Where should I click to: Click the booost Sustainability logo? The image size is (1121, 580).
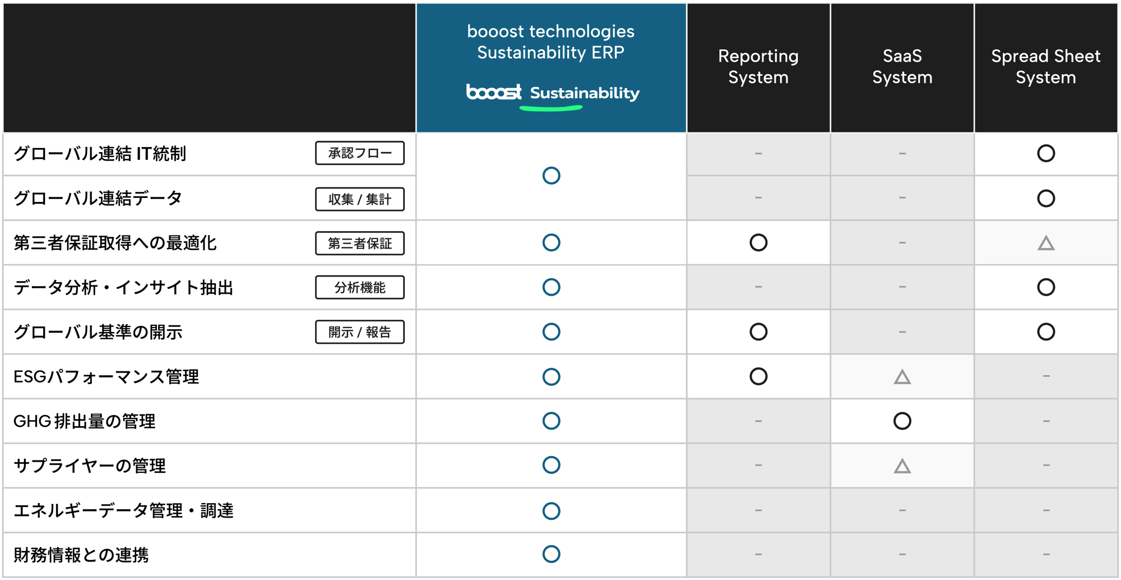click(553, 95)
